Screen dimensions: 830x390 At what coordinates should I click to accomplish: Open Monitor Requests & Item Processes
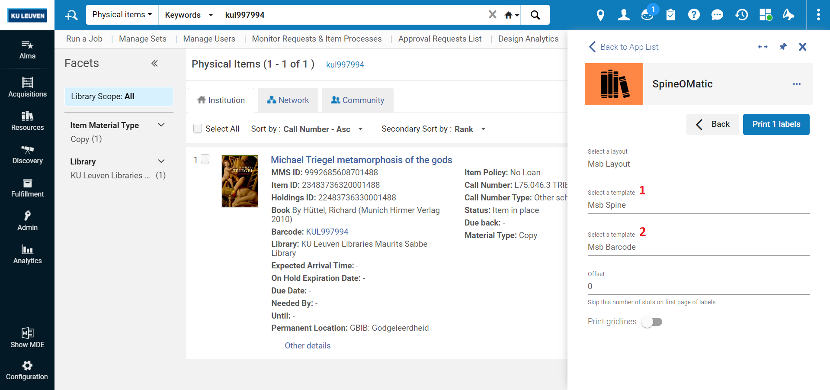317,39
